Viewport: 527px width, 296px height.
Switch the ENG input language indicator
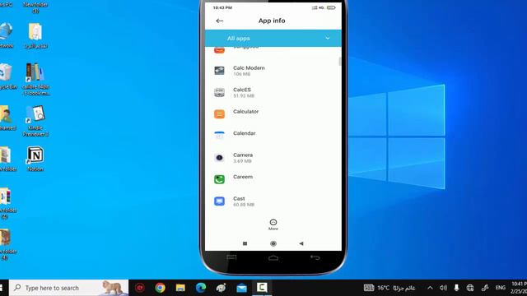pos(501,288)
